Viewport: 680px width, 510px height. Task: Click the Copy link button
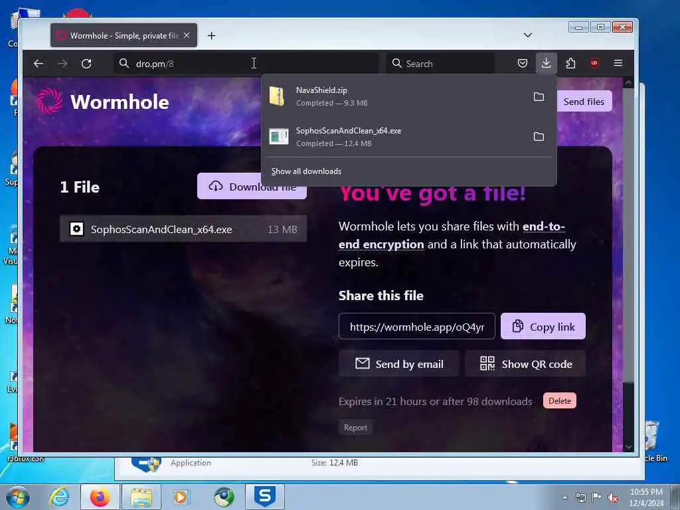[x=543, y=327]
